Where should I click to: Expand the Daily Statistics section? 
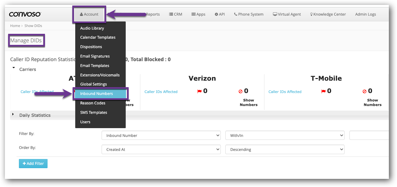(x=13, y=115)
